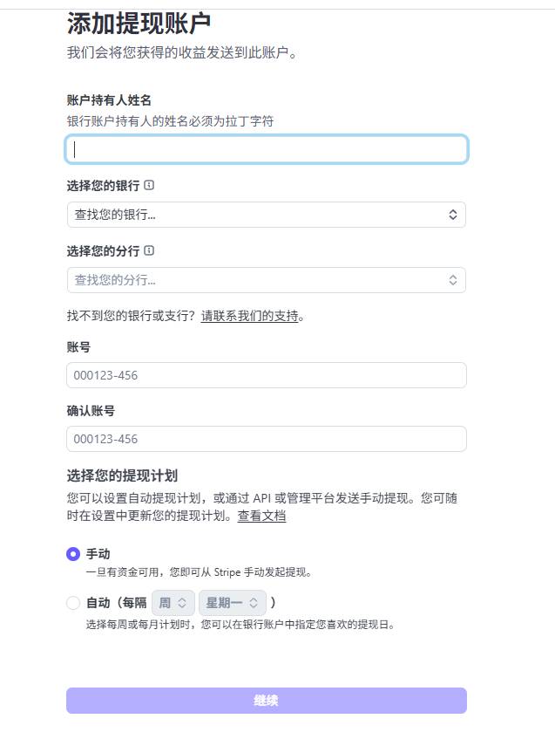The image size is (555, 739).
Task: Click the 账号 input field
Action: (266, 375)
